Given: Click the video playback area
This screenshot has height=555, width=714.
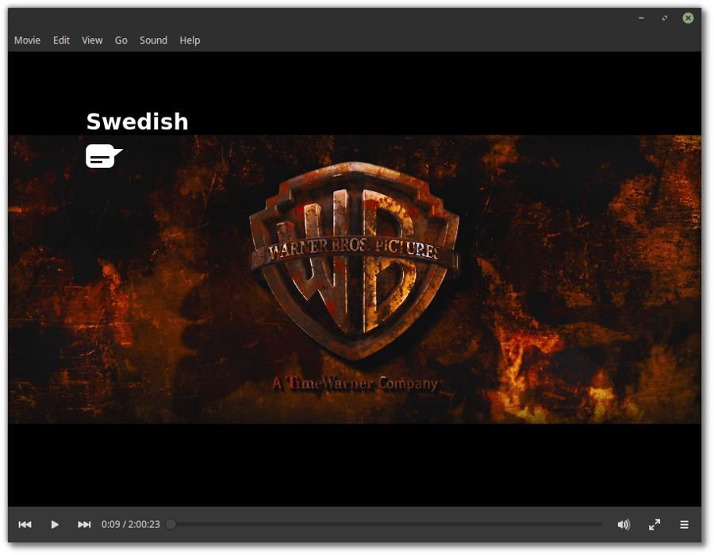Looking at the screenshot, I should point(357,277).
